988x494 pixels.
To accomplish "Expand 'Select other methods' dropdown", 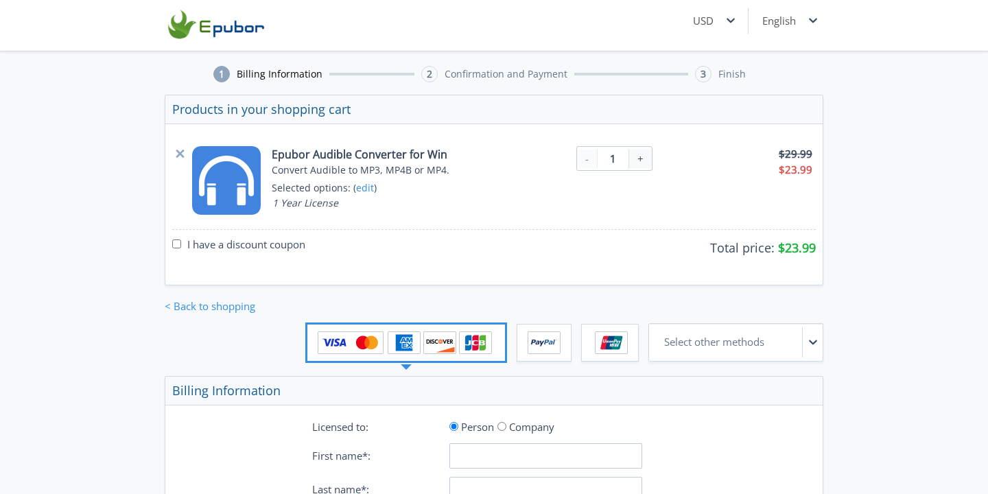I will (736, 342).
